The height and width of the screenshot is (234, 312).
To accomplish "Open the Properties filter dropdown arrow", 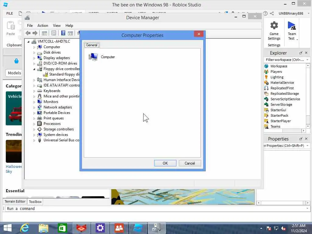I will 307,146.
